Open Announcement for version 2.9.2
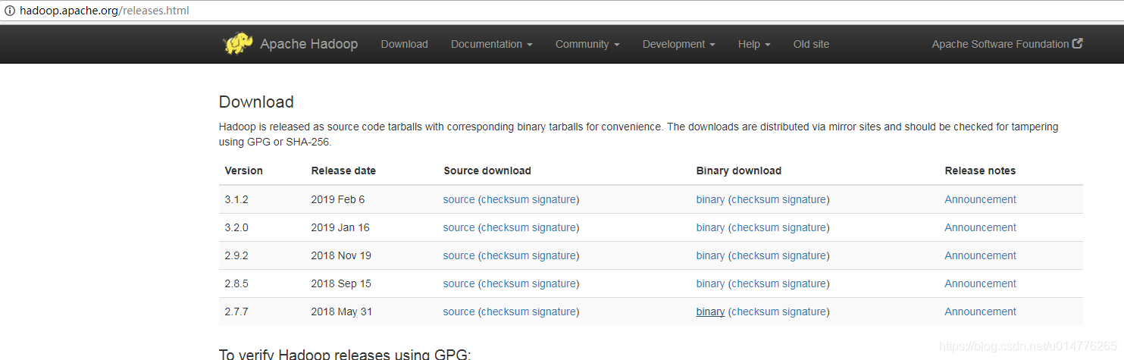 click(980, 255)
